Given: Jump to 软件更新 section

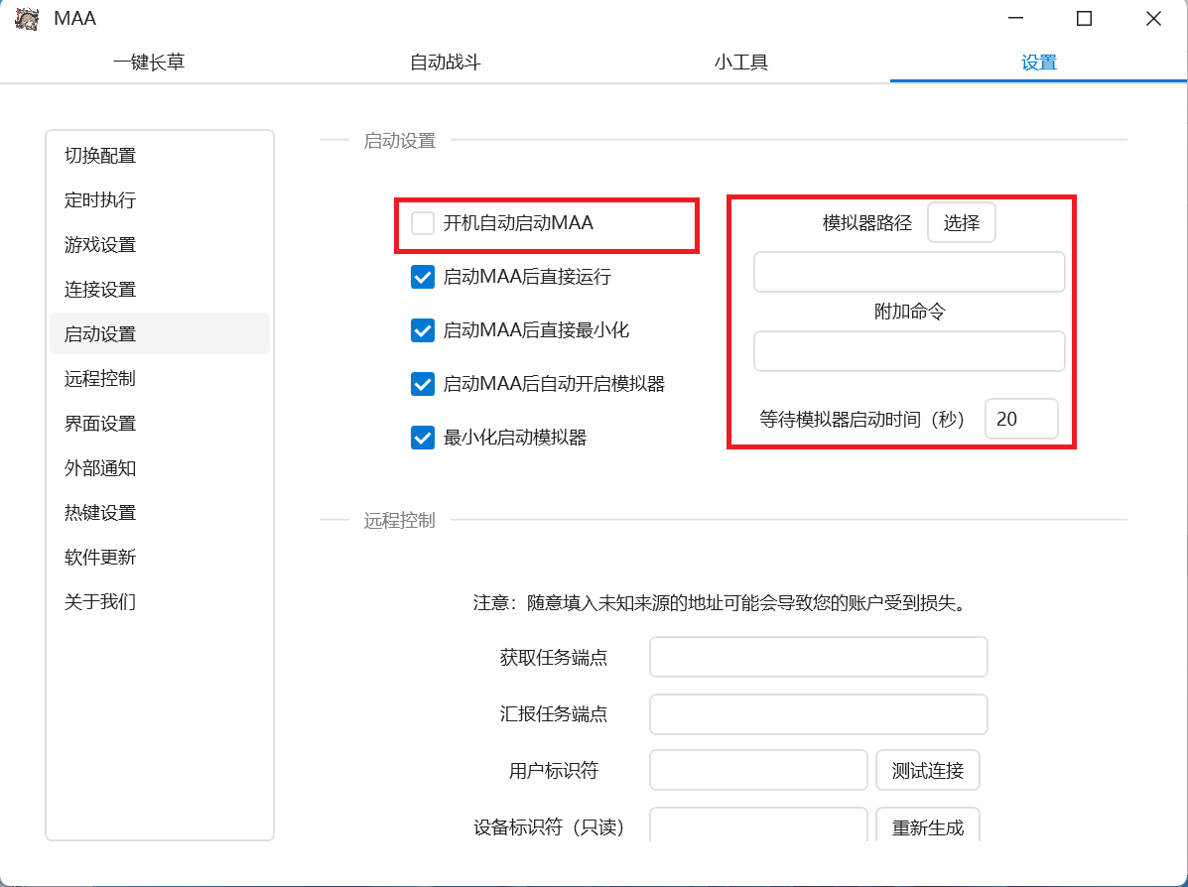Looking at the screenshot, I should tap(100, 558).
